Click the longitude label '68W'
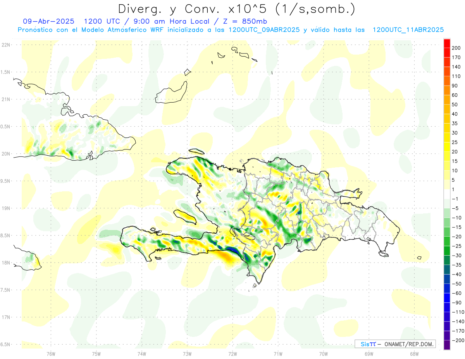Viewport: 465px width, 359px height. pyautogui.click(x=414, y=354)
